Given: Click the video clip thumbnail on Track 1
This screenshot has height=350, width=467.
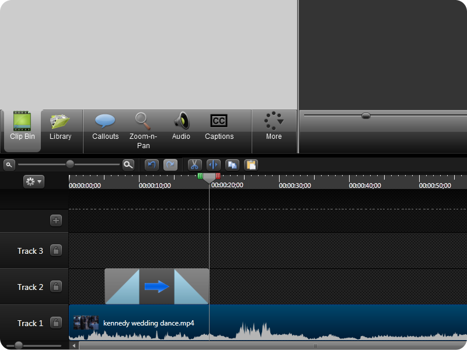Looking at the screenshot, I should click(x=86, y=323).
